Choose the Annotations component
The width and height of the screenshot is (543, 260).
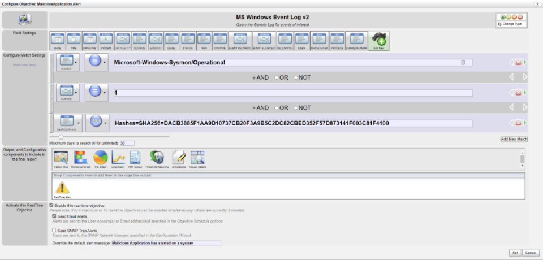179,159
